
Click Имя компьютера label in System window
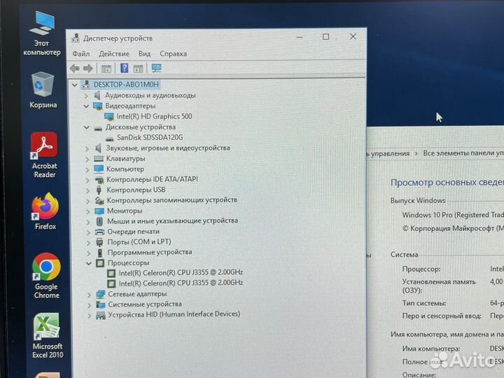pos(431,349)
